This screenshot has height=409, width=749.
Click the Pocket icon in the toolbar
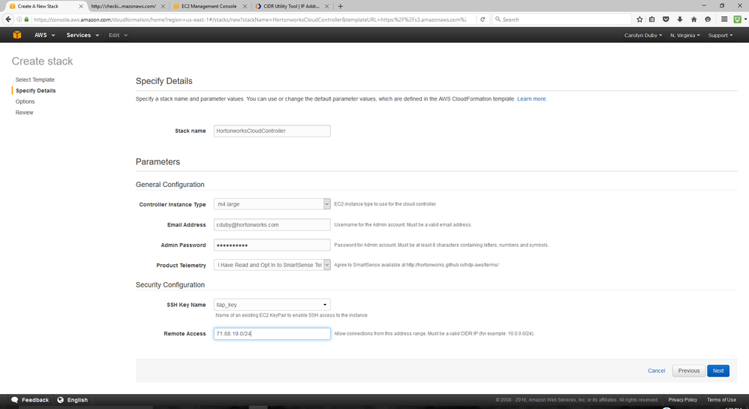666,20
